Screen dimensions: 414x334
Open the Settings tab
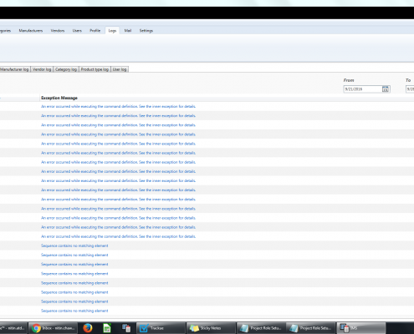pyautogui.click(x=146, y=31)
